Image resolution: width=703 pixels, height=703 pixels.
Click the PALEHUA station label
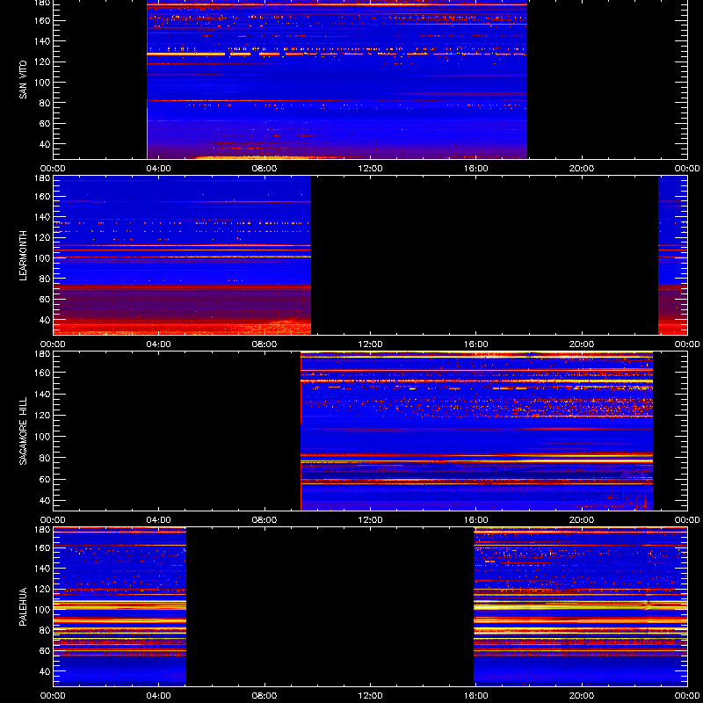(x=23, y=606)
